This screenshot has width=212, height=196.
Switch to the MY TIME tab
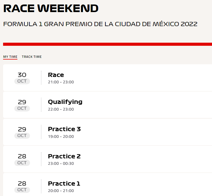click(10, 57)
